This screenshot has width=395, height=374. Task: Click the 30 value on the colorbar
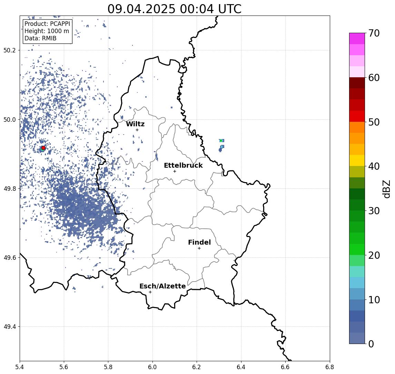[374, 211]
